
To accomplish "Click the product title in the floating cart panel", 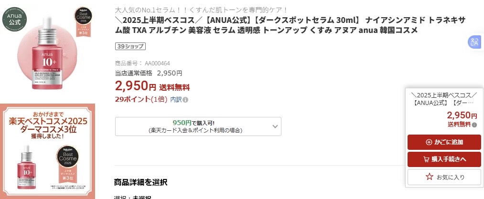I will [444, 99].
